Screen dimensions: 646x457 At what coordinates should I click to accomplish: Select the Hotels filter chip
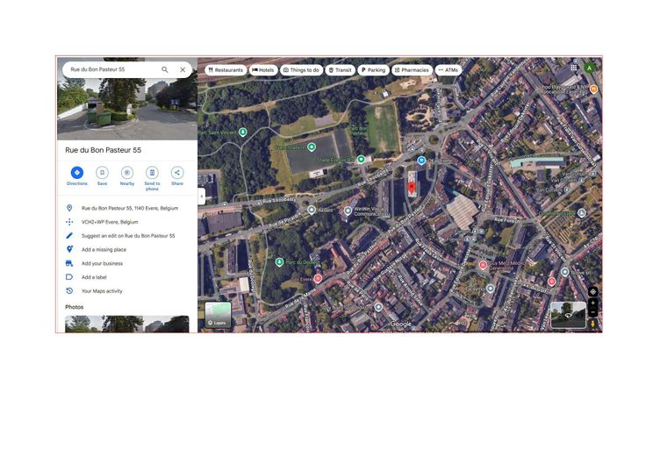coord(263,69)
